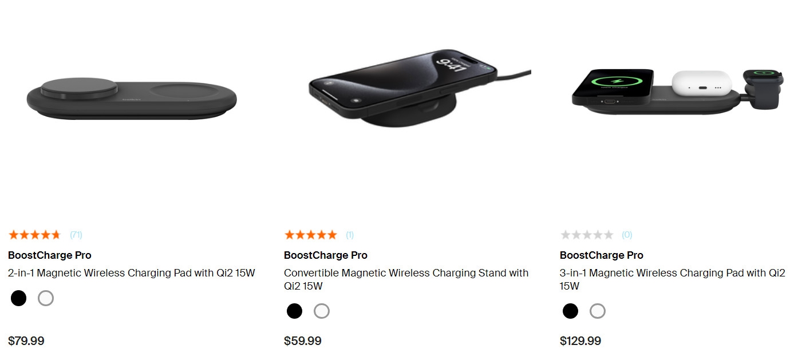Select black color for 2-in-1 Charging Pad
The height and width of the screenshot is (353, 798).
19,298
